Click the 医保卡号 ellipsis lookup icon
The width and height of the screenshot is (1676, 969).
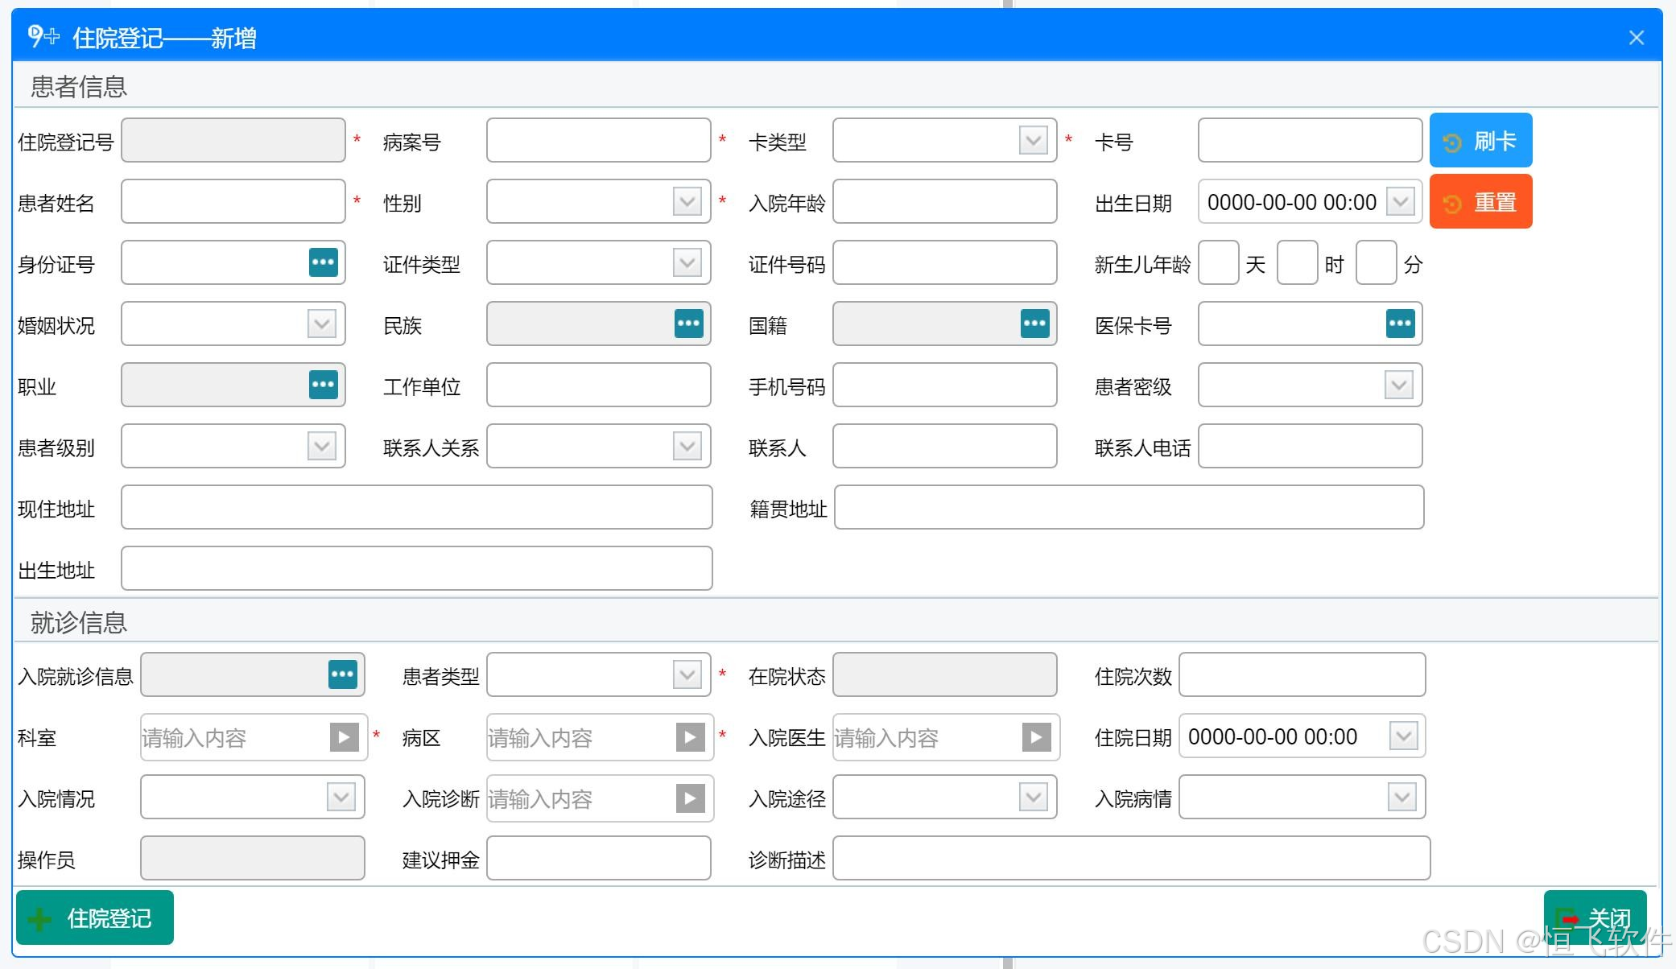pos(1400,324)
